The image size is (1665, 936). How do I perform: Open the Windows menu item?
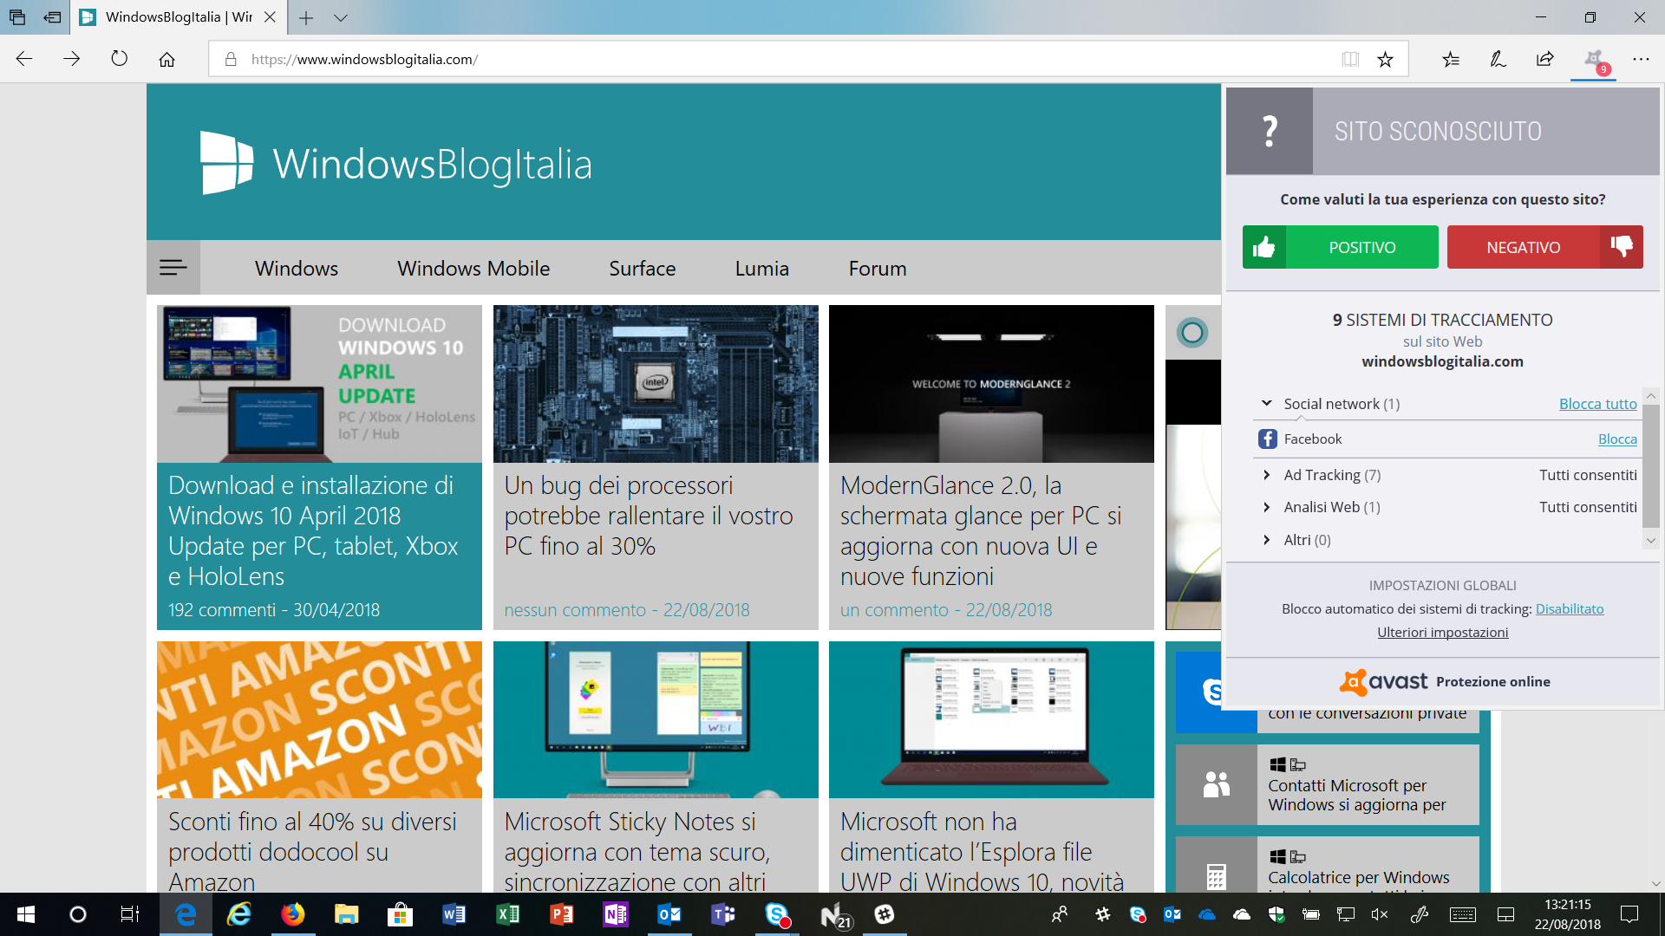pyautogui.click(x=297, y=269)
